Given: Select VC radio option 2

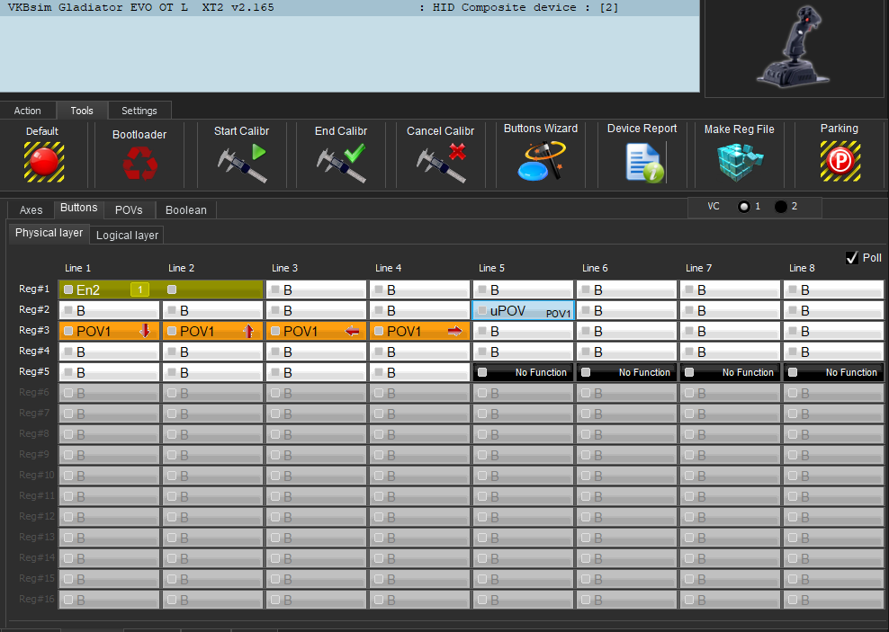Looking at the screenshot, I should tap(781, 207).
